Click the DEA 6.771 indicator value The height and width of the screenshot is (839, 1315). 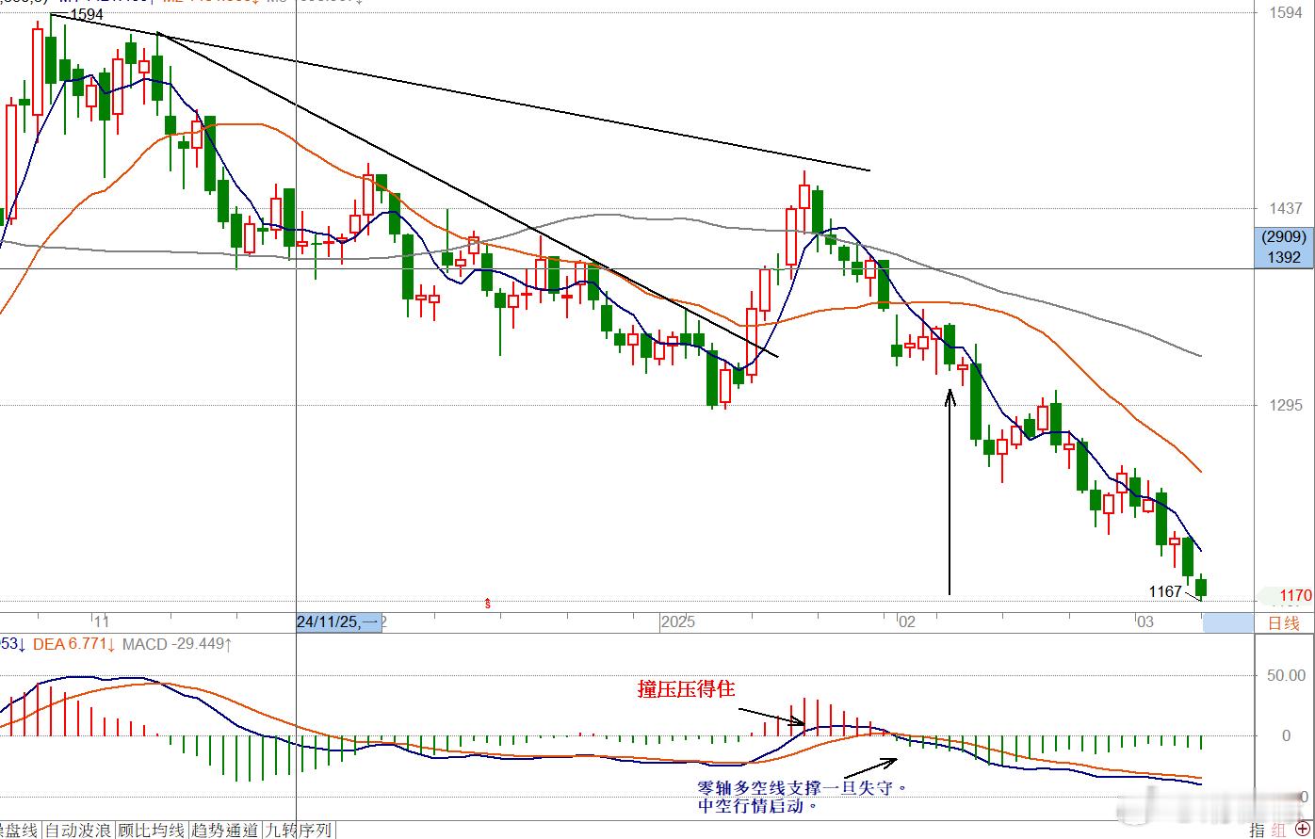click(73, 644)
